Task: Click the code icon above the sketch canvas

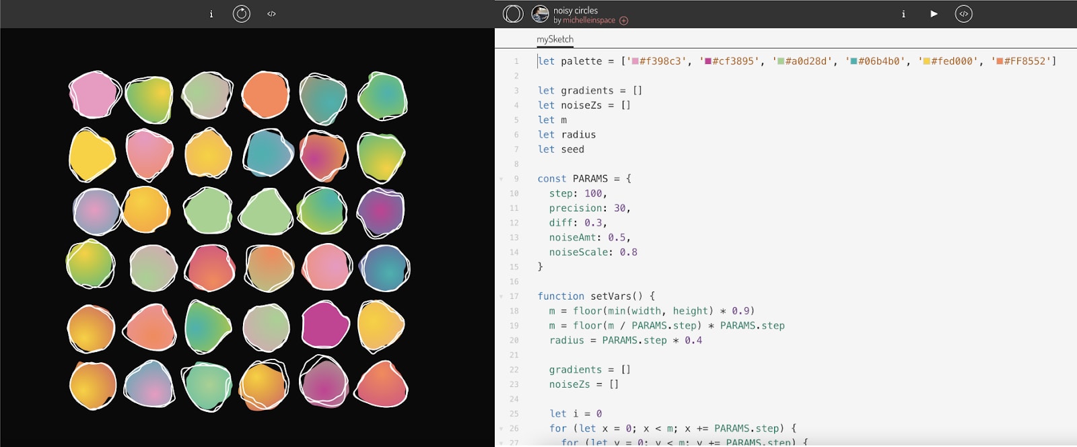Action: pos(271,14)
